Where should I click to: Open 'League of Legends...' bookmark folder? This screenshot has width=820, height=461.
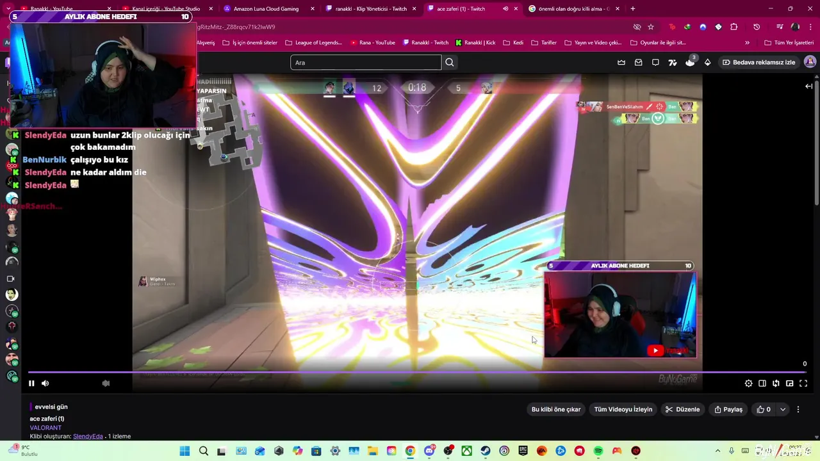[314, 43]
